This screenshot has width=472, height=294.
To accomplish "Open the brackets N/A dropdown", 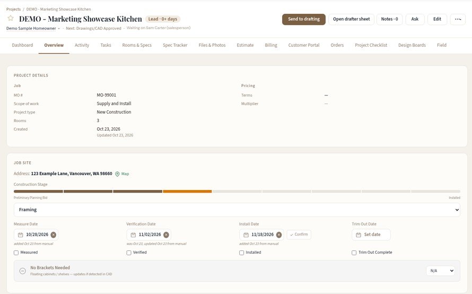I will [x=440, y=271].
